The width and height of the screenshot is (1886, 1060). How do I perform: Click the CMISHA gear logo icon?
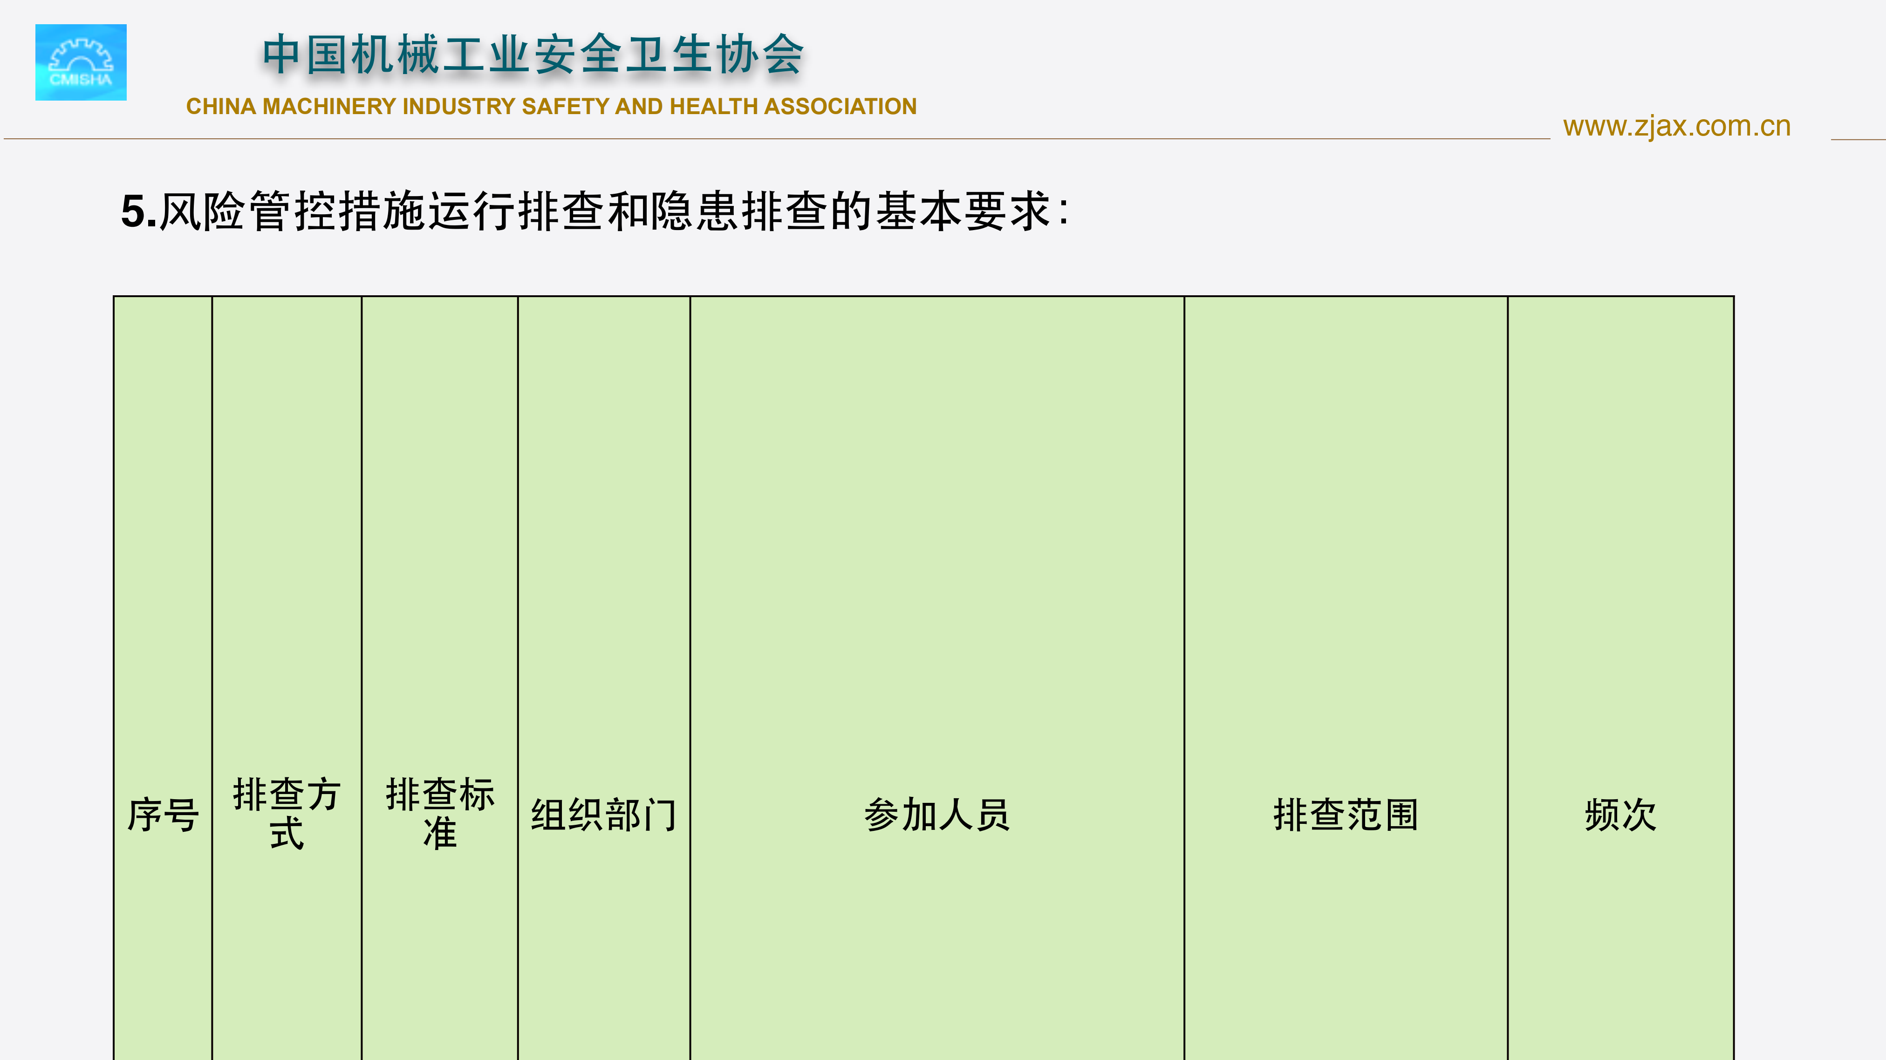[x=81, y=62]
